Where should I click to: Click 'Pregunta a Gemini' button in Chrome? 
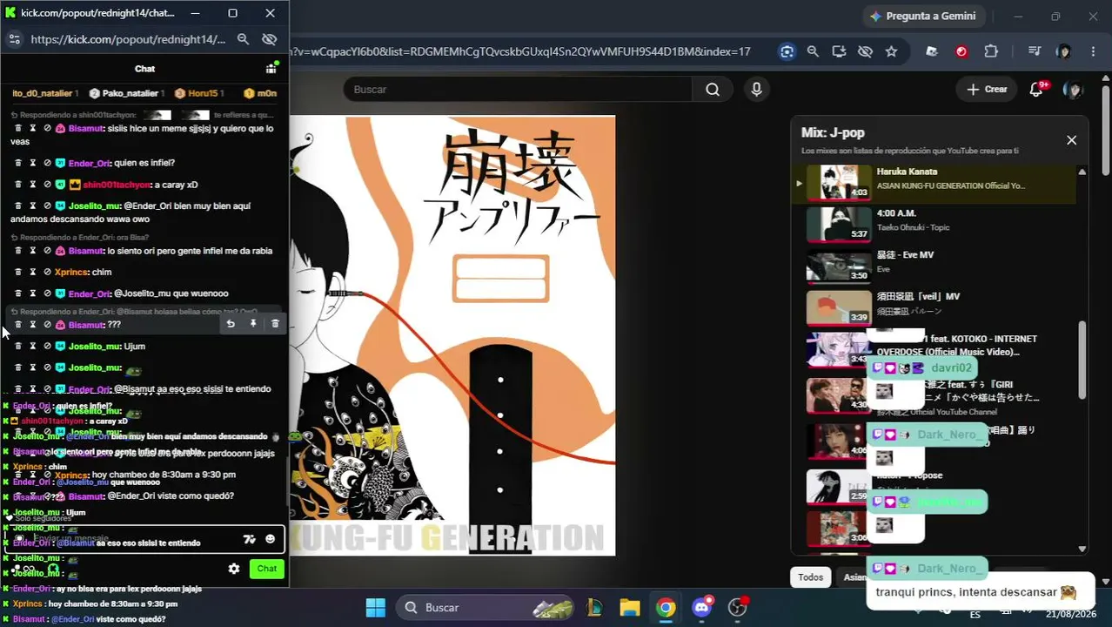[x=923, y=16]
